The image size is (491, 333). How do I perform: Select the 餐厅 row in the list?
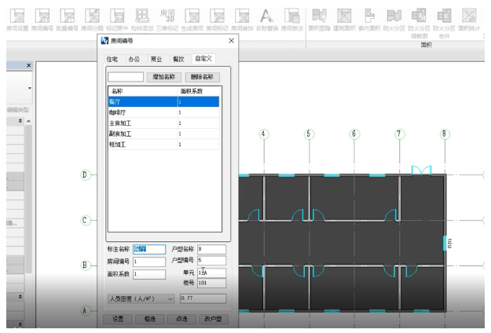(163, 102)
